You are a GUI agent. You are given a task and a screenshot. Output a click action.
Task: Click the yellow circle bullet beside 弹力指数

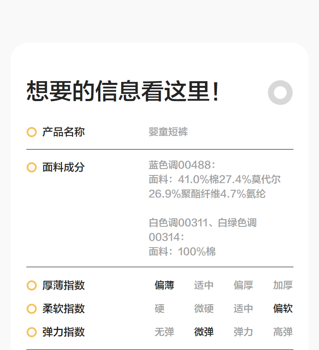pos(31,332)
